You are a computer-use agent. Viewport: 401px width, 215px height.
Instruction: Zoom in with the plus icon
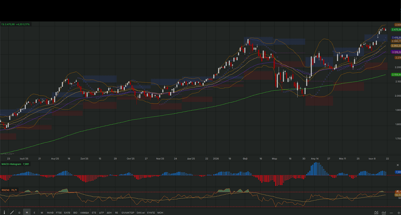399,213
